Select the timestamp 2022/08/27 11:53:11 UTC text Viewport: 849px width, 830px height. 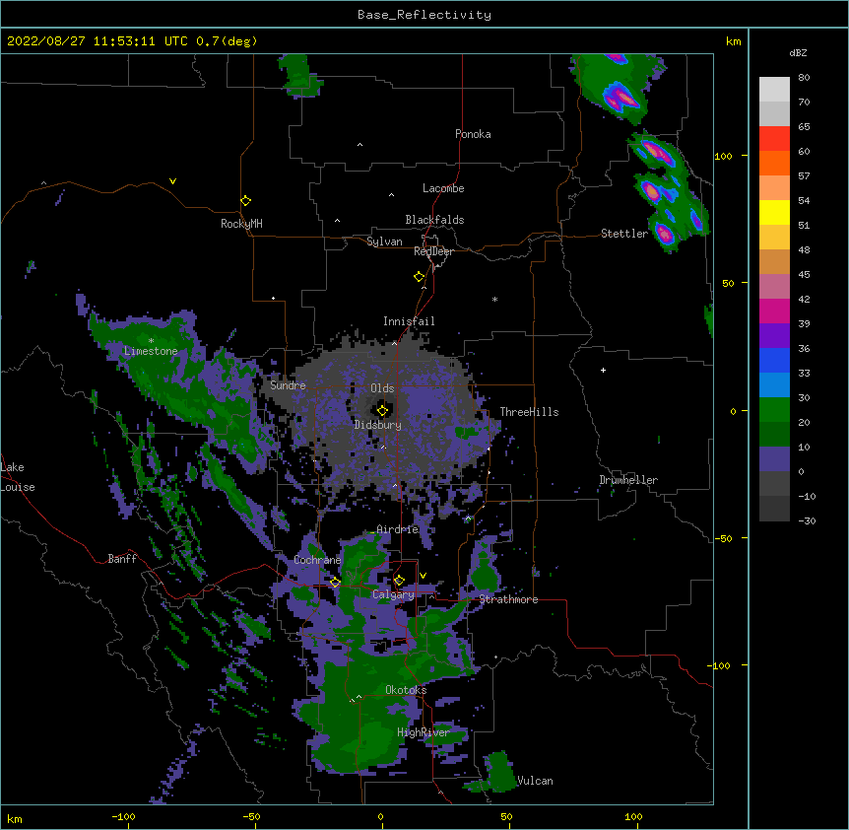(98, 41)
